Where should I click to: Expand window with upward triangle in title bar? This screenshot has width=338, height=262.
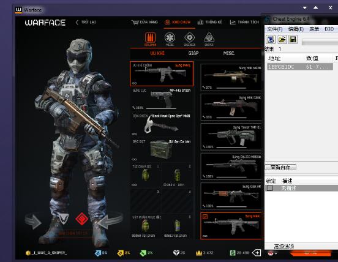tap(315, 7)
